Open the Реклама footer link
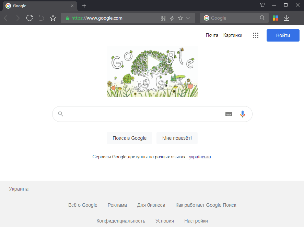The height and width of the screenshot is (227, 304). coord(117,205)
